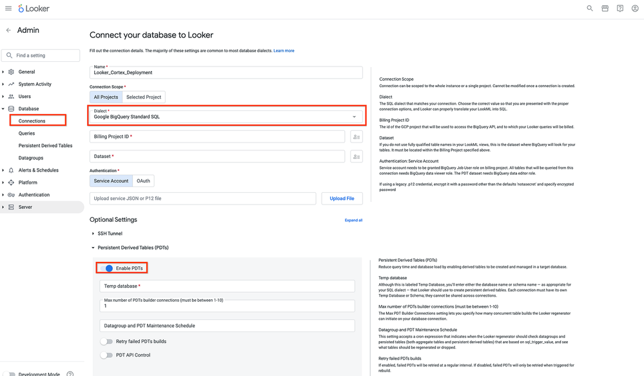Click the Database cylinder icon
This screenshot has height=376, width=644.
tap(11, 109)
